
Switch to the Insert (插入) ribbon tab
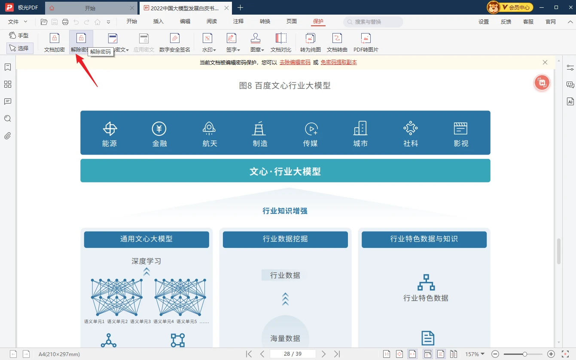[158, 21]
